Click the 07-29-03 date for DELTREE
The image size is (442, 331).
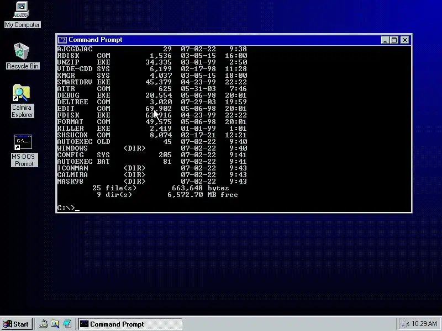tap(198, 102)
